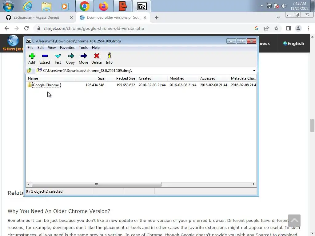
Task: Click the network tray icon
Action: [x=269, y=6]
